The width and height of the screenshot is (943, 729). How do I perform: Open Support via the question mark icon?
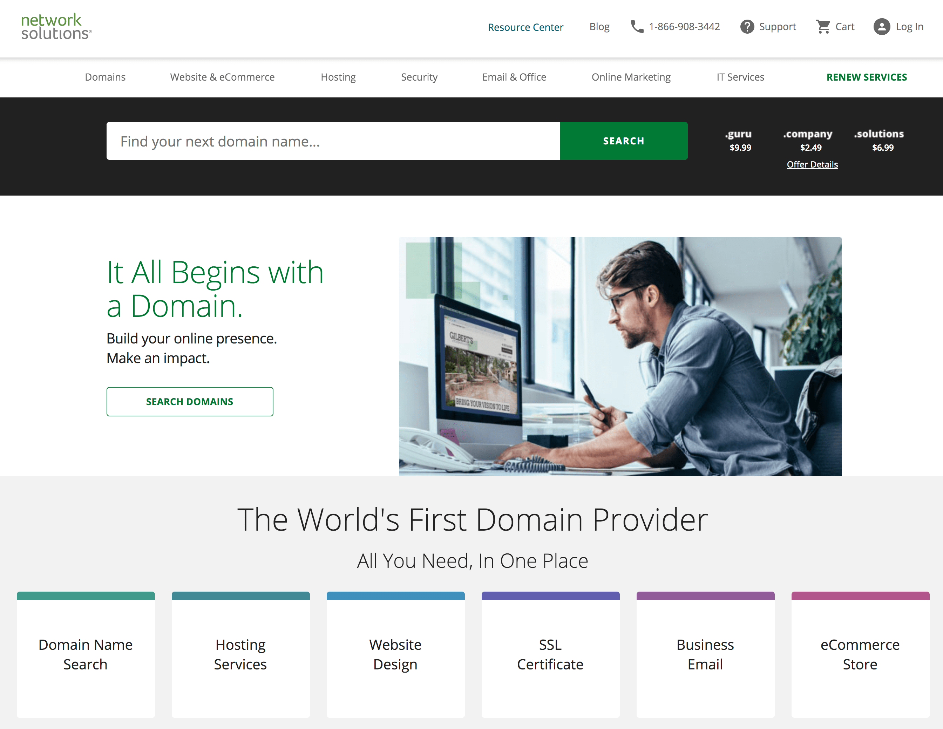click(748, 27)
